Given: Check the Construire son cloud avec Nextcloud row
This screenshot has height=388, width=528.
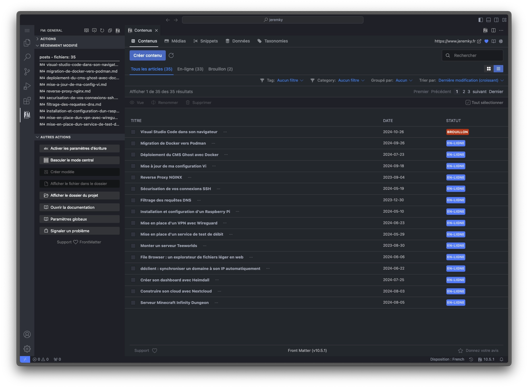Looking at the screenshot, I should [x=133, y=291].
